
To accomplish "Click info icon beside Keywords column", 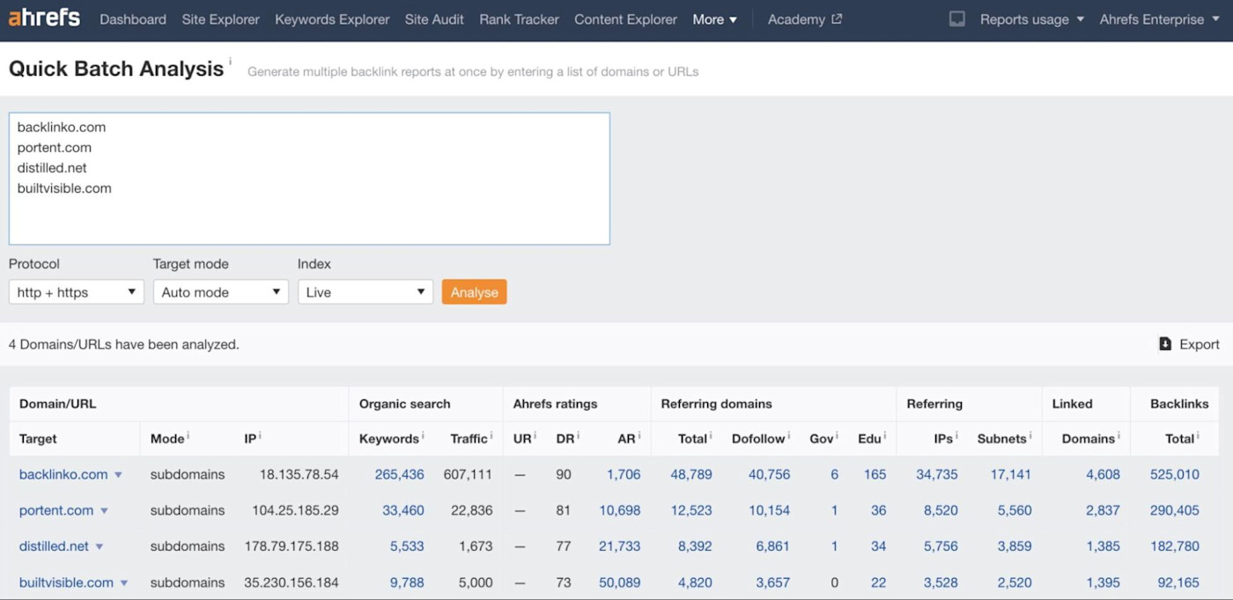I will coord(423,435).
